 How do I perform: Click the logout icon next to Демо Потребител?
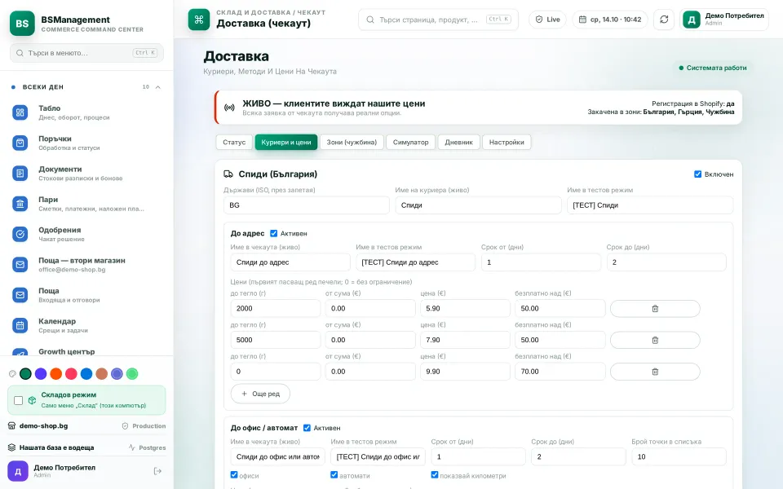pyautogui.click(x=157, y=471)
